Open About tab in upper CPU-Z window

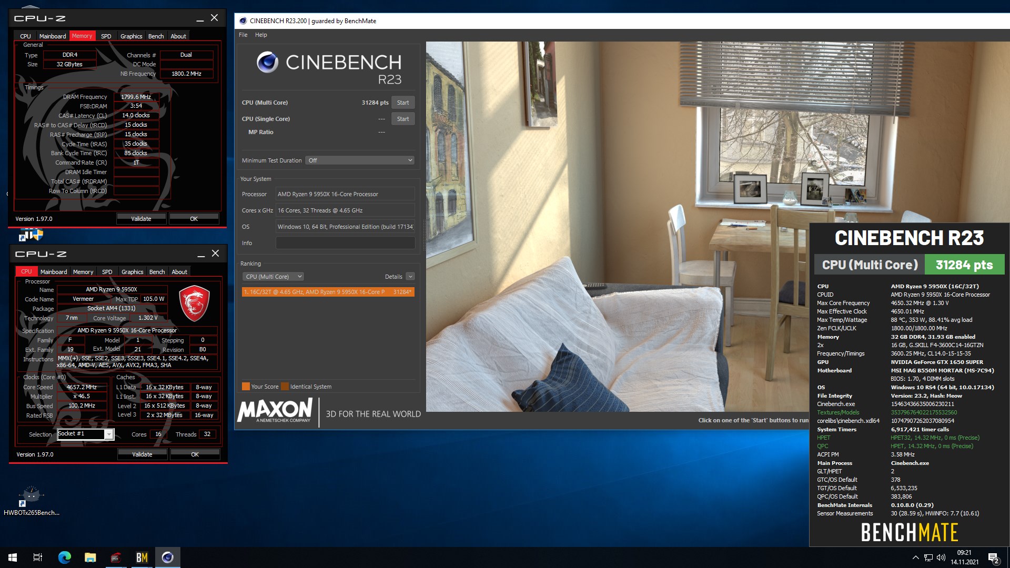click(178, 36)
